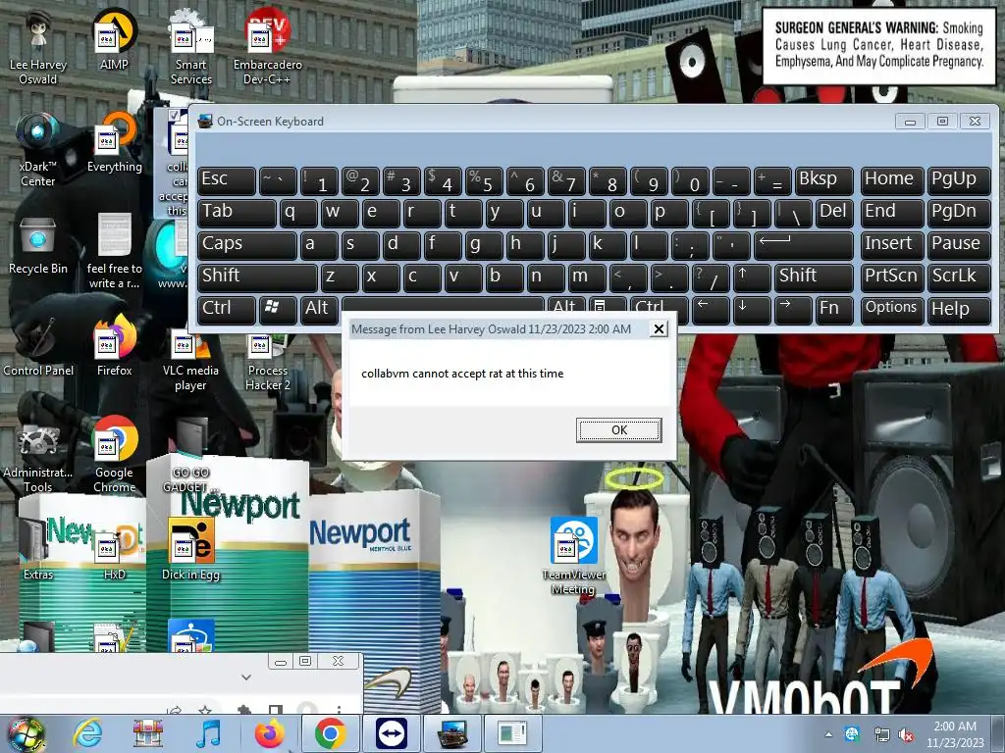Click the Enter key on On-Screen Keyboard
This screenshot has height=753, width=1005.
click(x=804, y=244)
